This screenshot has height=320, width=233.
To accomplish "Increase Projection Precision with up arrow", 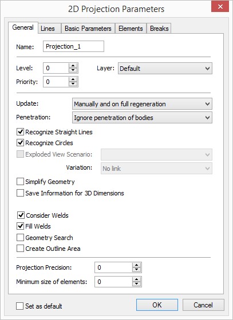I will 136,265.
